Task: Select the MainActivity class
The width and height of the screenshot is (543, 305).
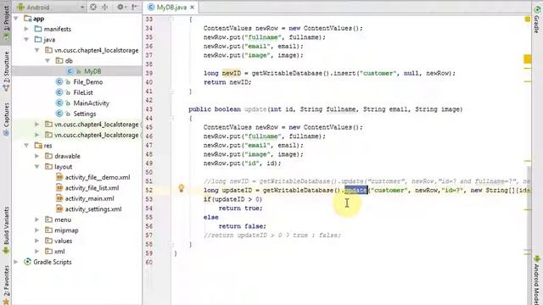Action: coord(91,103)
